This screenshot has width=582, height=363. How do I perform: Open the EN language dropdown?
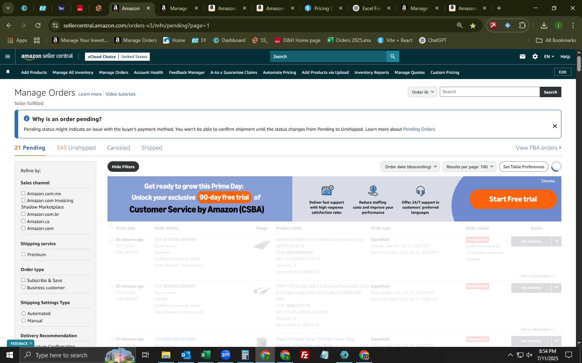pyautogui.click(x=549, y=56)
